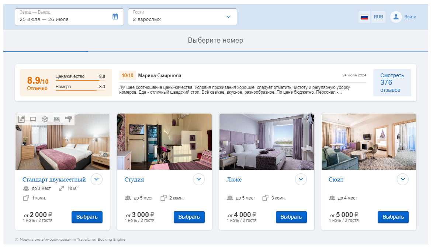The width and height of the screenshot is (433, 248).
Task: Click the TV amenity icon
Action: [33, 119]
